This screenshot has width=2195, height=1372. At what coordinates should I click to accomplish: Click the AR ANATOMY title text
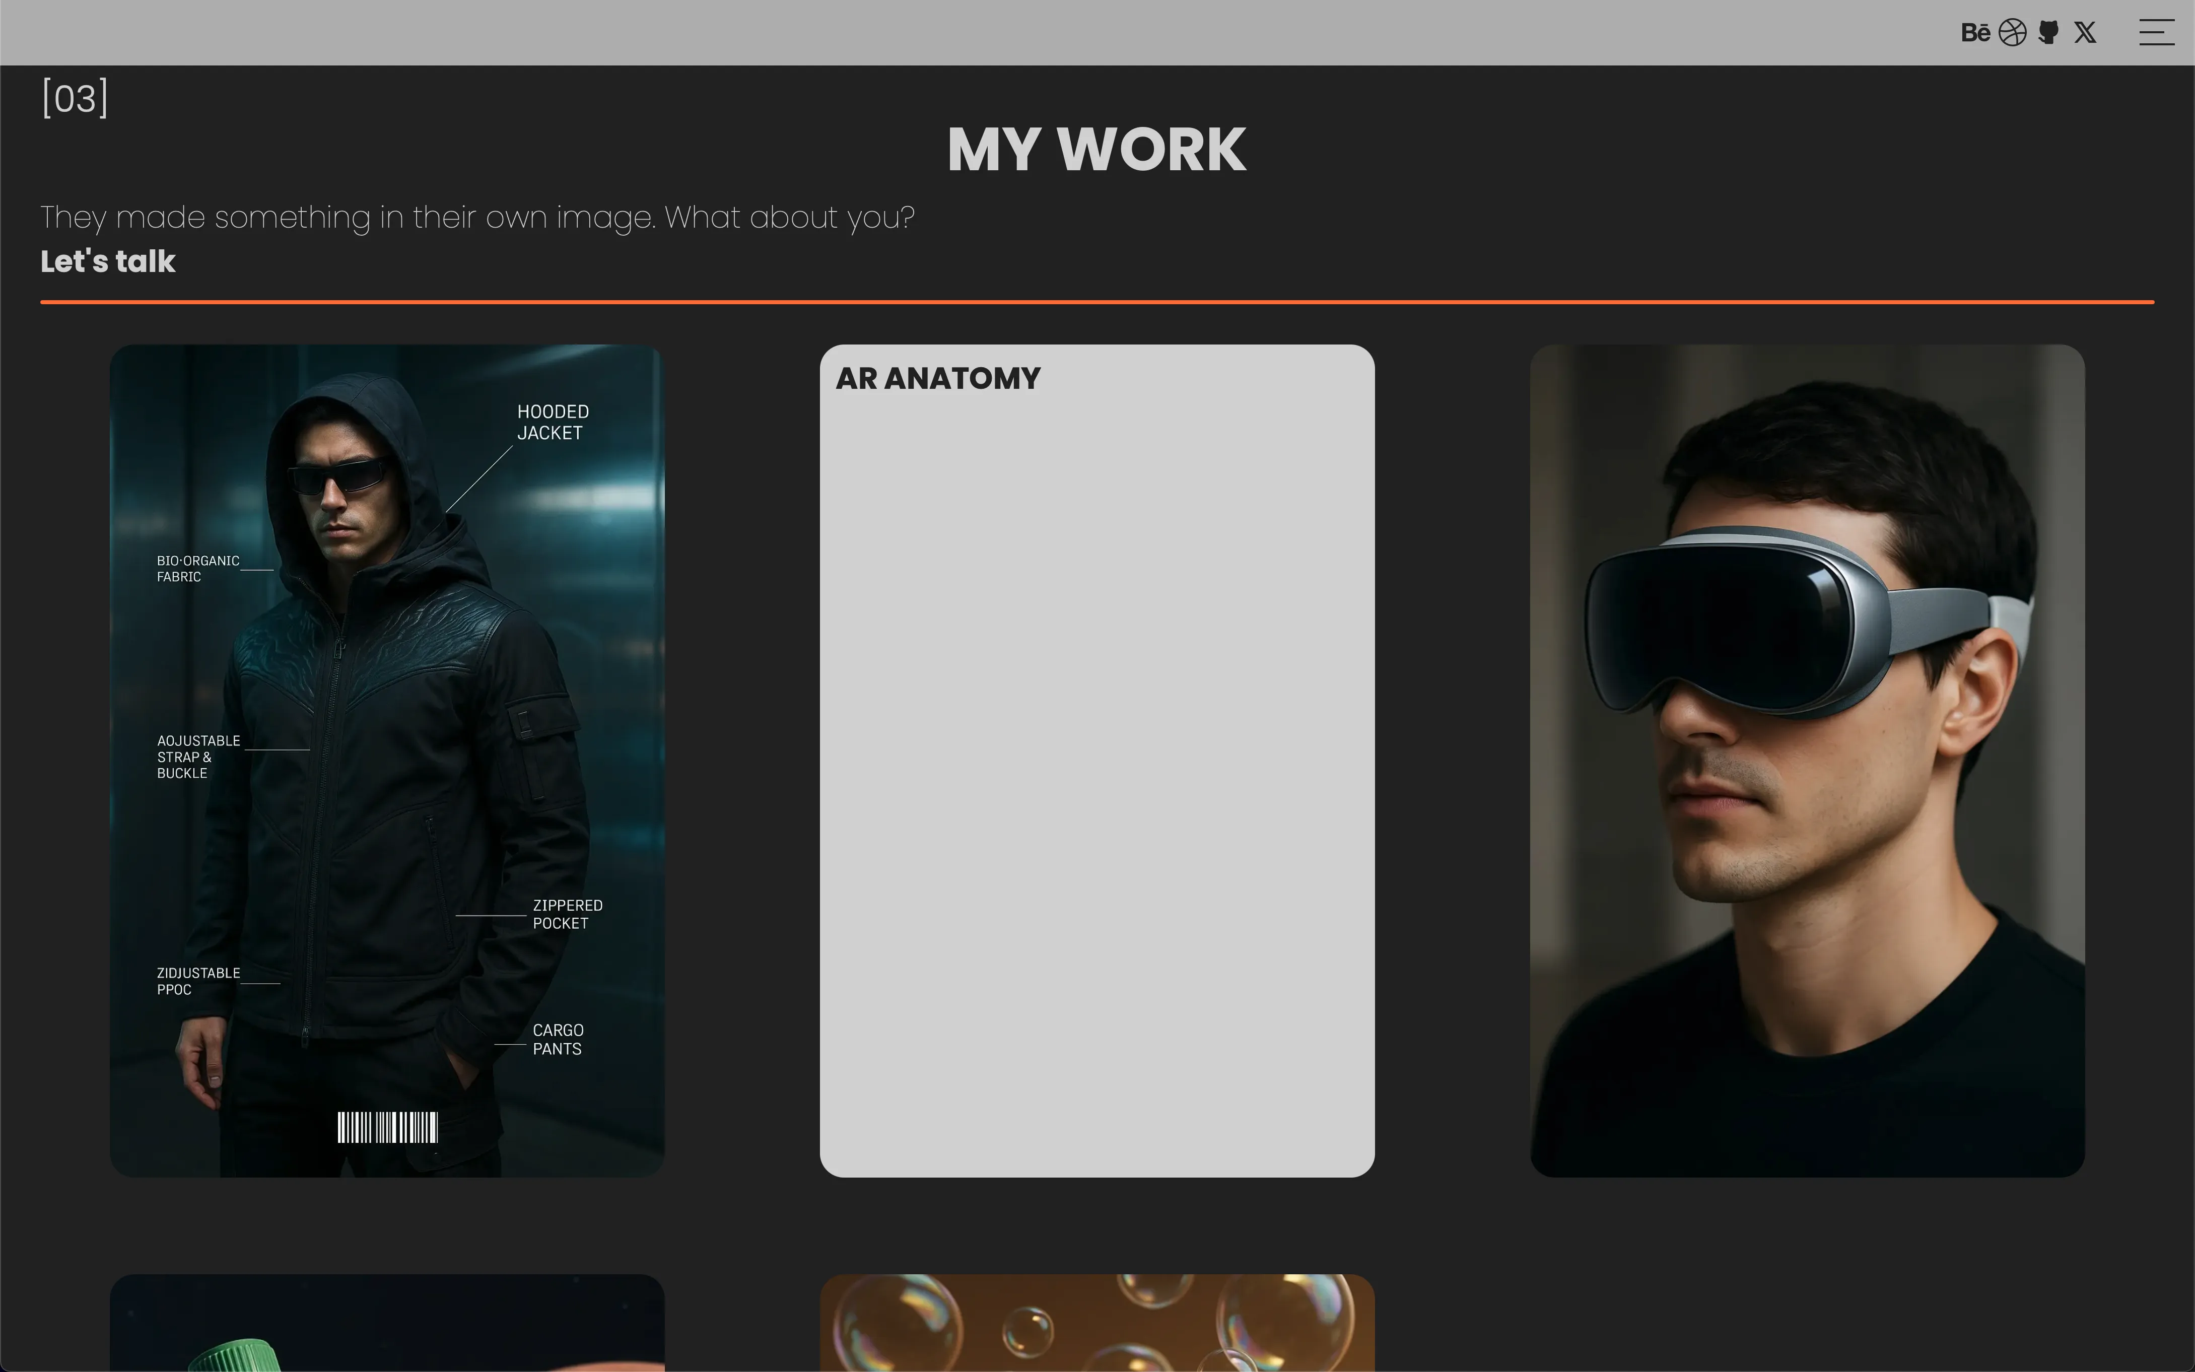click(x=937, y=378)
